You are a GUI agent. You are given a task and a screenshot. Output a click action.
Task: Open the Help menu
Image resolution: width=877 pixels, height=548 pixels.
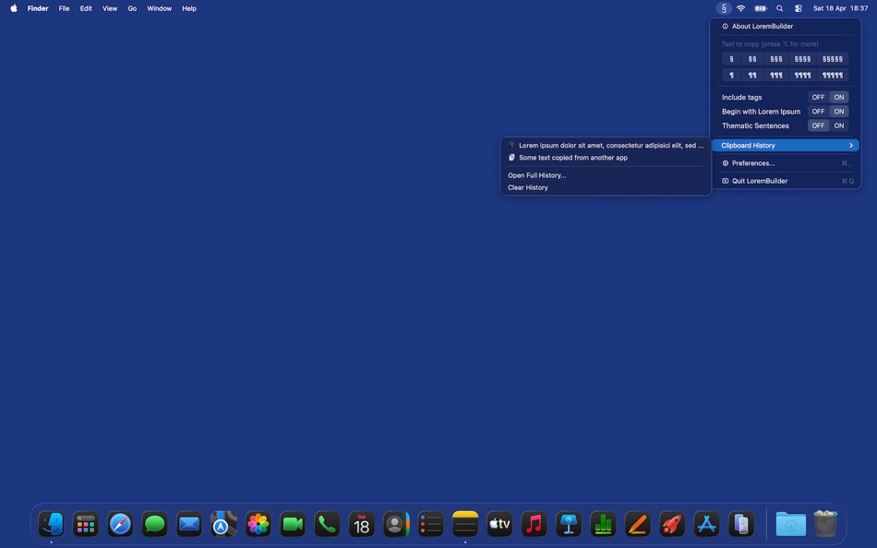[x=189, y=8]
